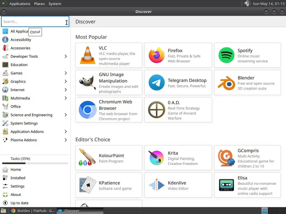
Task: Click the Accessories pocket knife icon
Action: pyautogui.click(x=5, y=48)
